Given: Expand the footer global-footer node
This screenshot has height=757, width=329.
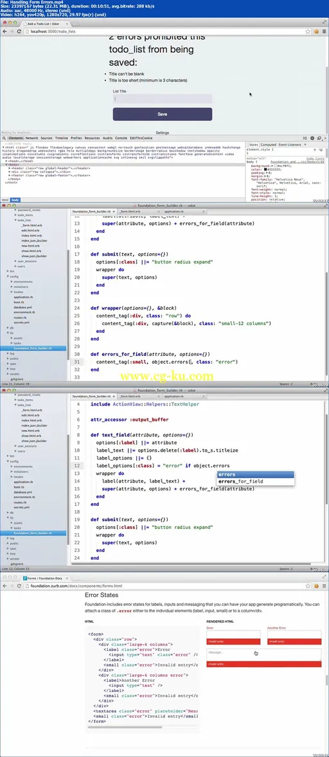Looking at the screenshot, I should [8, 175].
